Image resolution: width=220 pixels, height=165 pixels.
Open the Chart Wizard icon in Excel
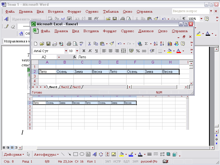(x=170, y=44)
